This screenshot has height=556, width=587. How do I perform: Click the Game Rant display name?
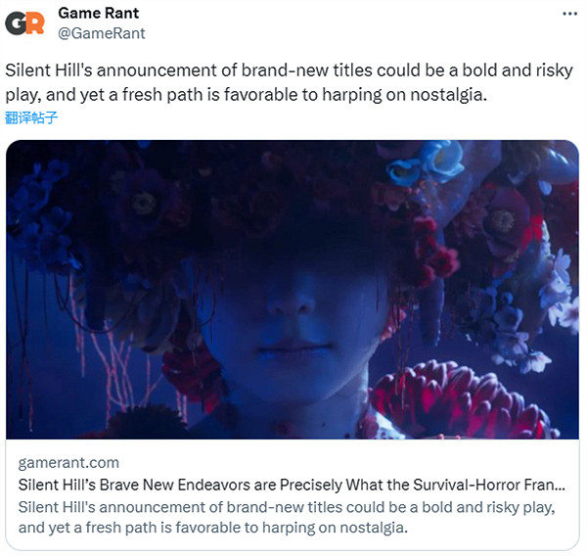tap(99, 13)
